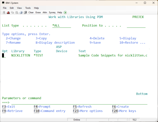Click the Opt column header
Viewport: 158px width, 122px height.
tap(5, 51)
